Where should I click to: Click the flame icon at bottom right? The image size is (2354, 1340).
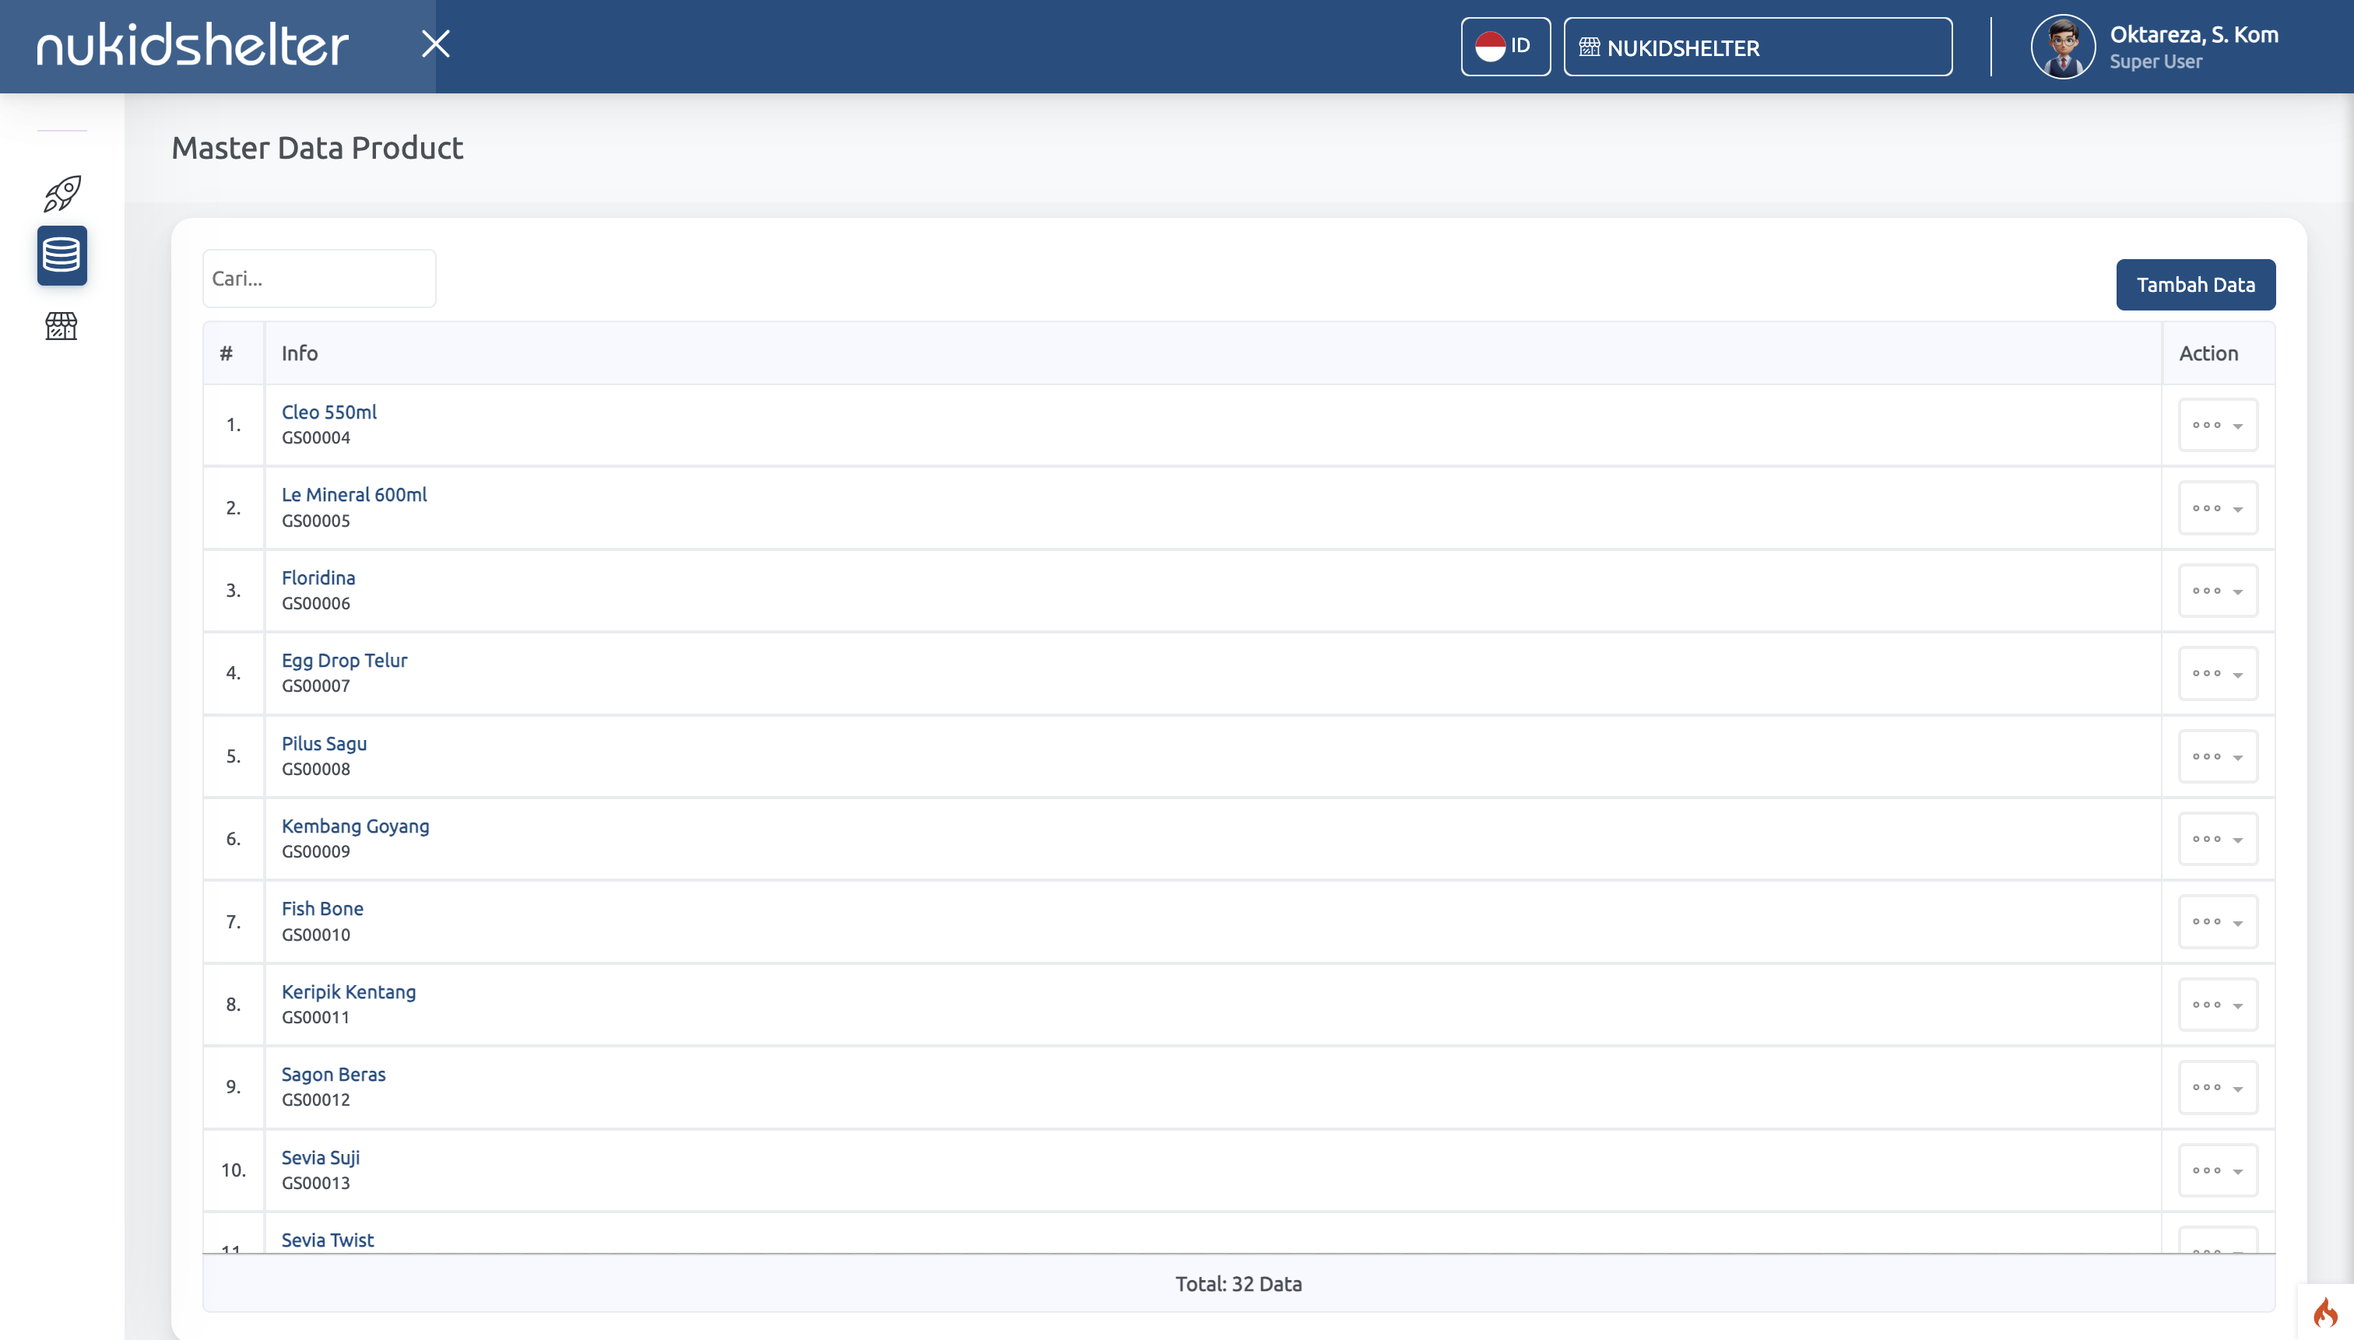(x=2324, y=1311)
